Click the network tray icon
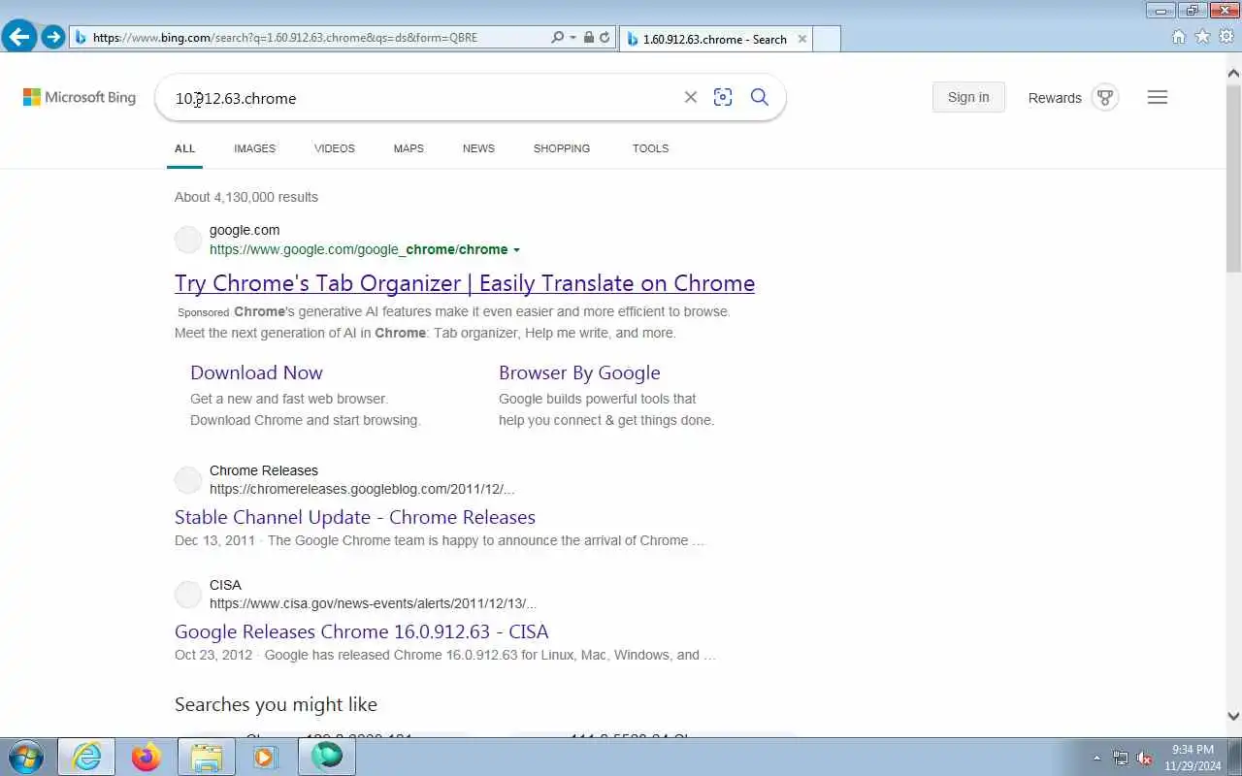 click(1121, 759)
